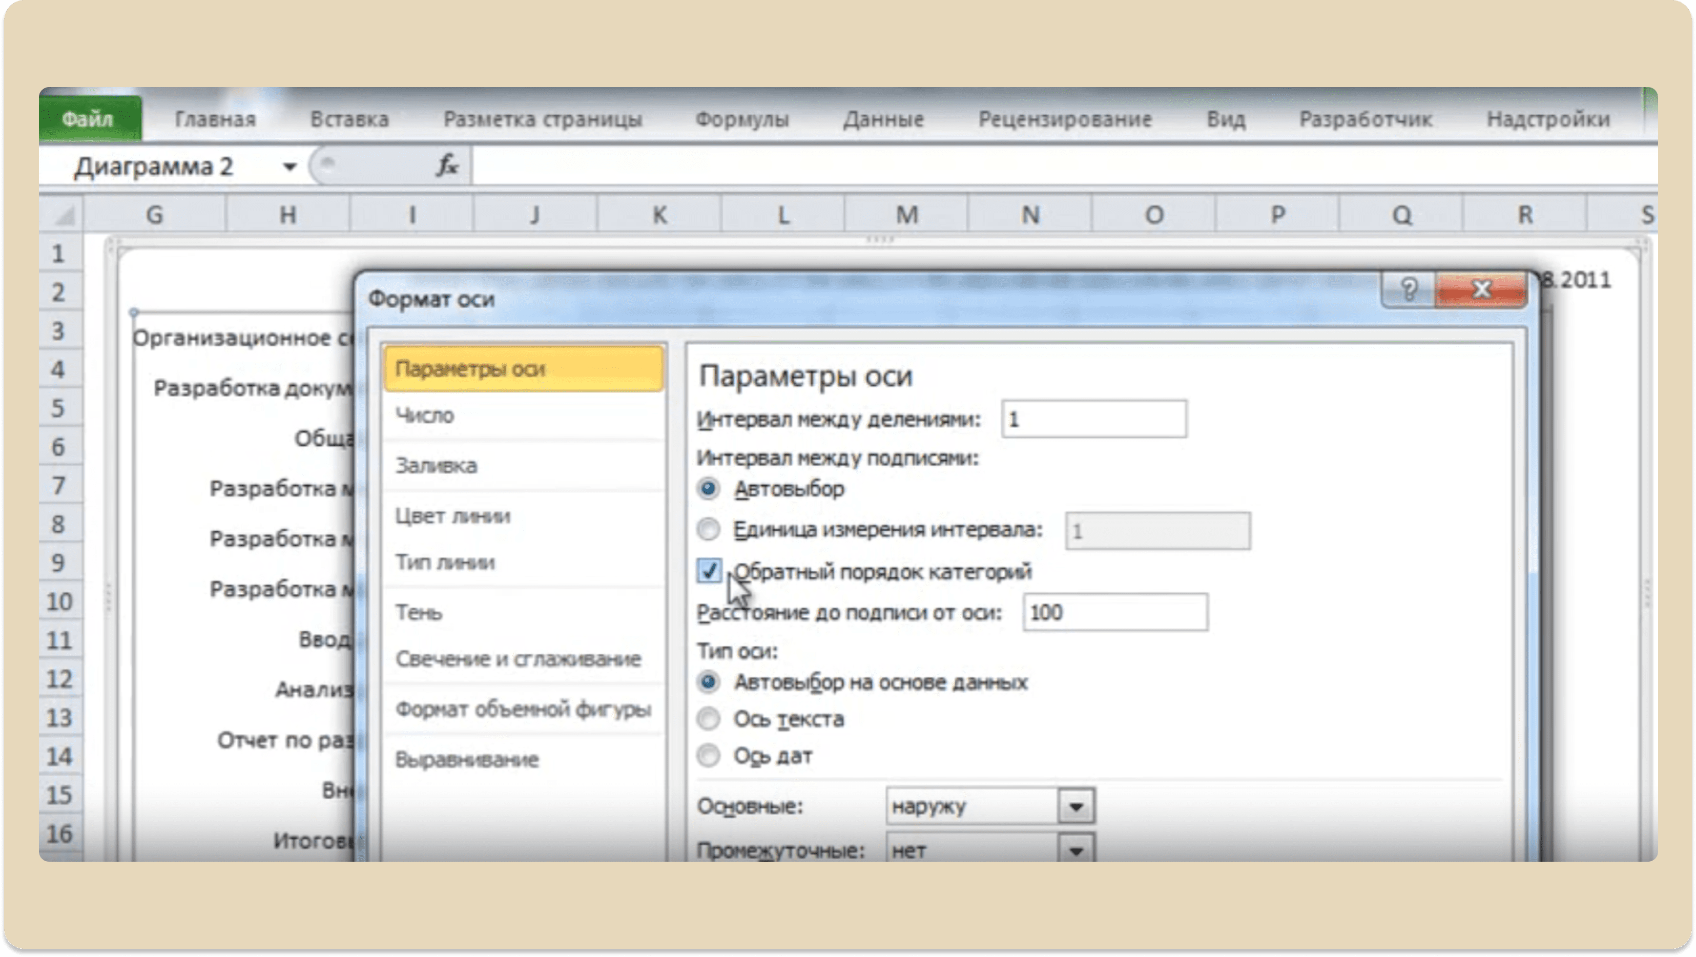
Task: Click the Интервал между делениями field
Action: coord(1093,419)
